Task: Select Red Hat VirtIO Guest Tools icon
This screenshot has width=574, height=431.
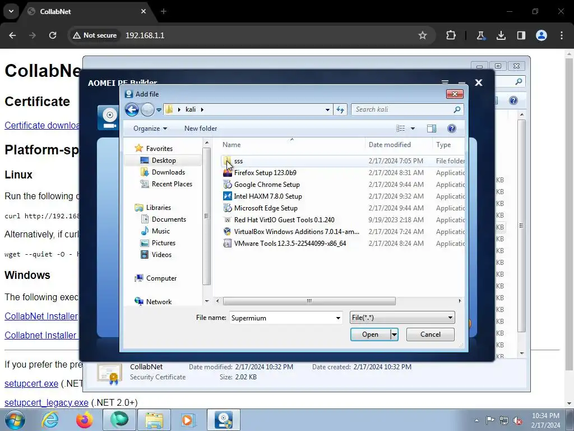Action: click(x=228, y=220)
